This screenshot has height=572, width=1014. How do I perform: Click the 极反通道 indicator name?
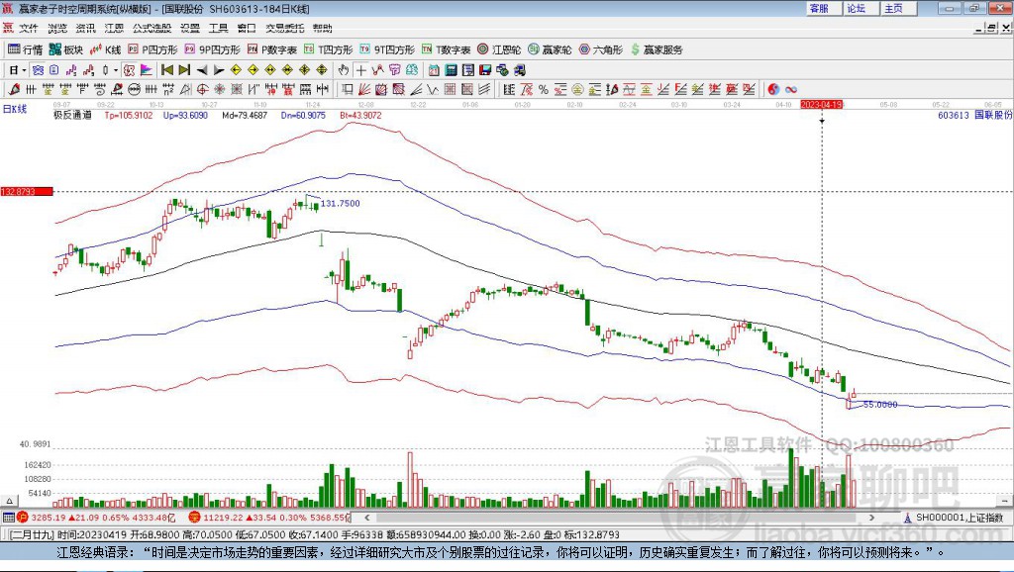(72, 115)
